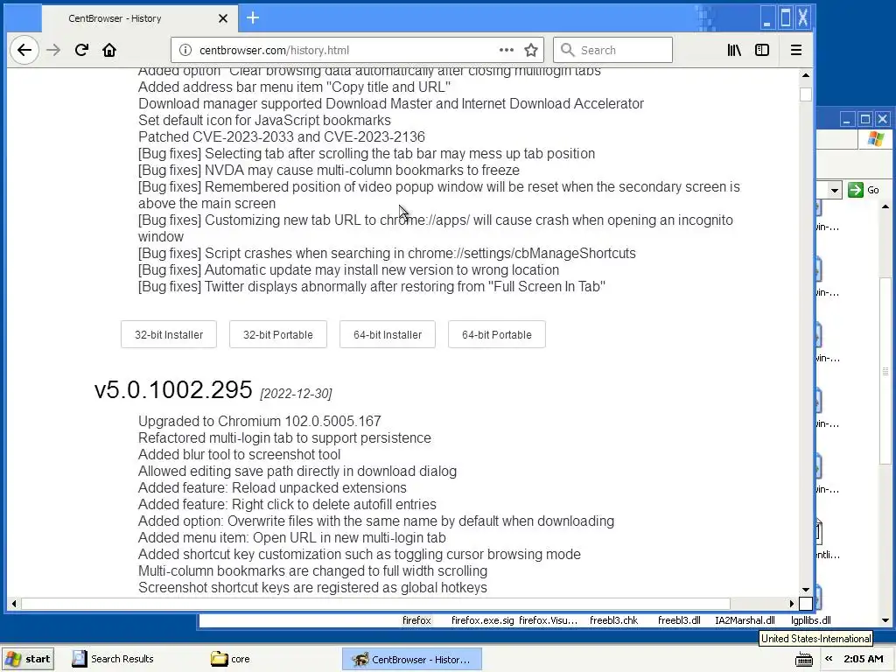Open the hamburger application menu
Screen dimensions: 896x672
click(796, 50)
